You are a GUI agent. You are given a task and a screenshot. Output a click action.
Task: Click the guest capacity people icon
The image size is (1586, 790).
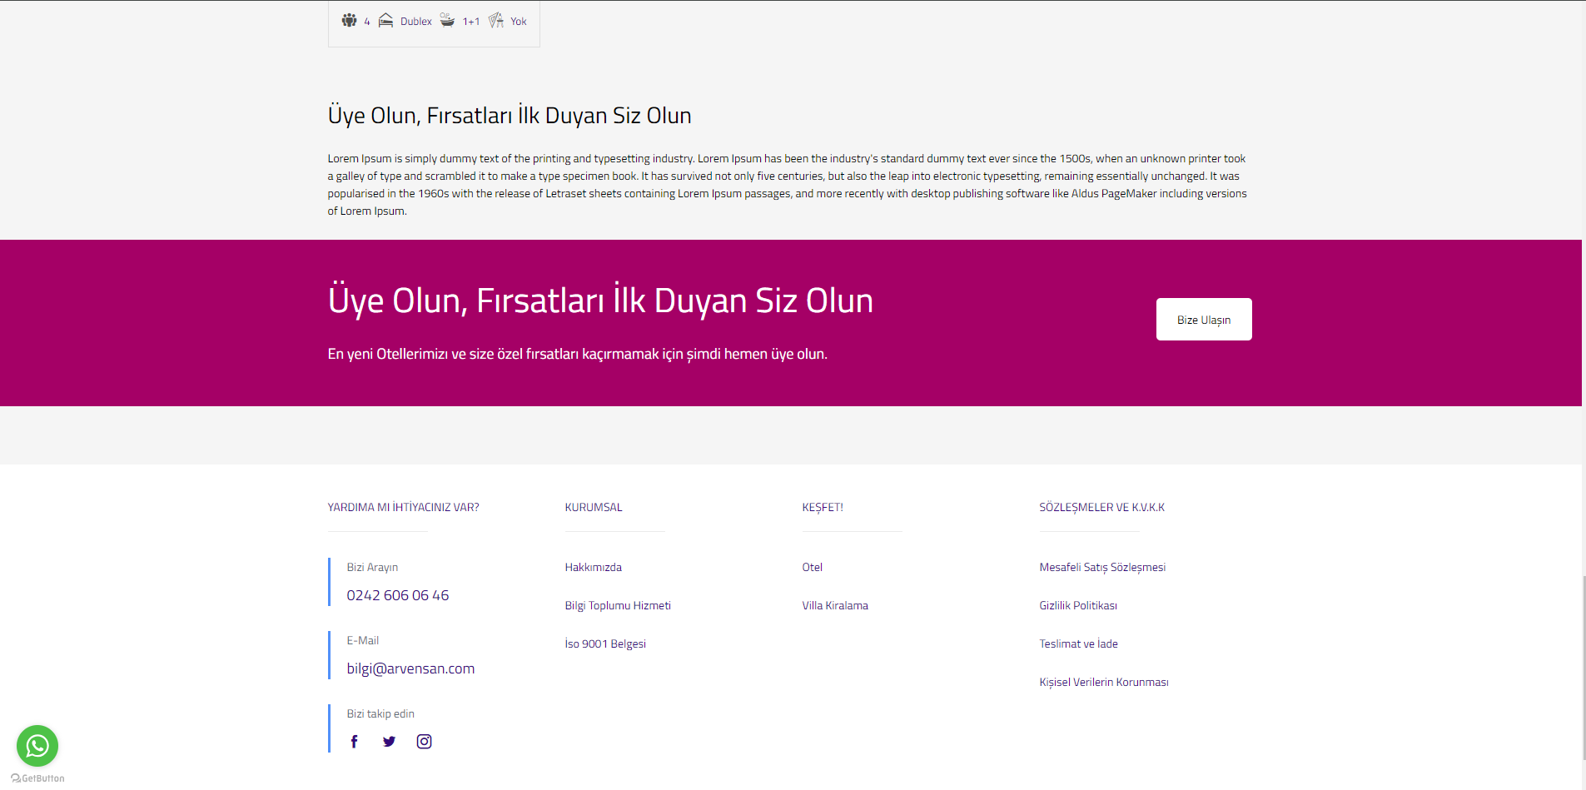pyautogui.click(x=350, y=20)
